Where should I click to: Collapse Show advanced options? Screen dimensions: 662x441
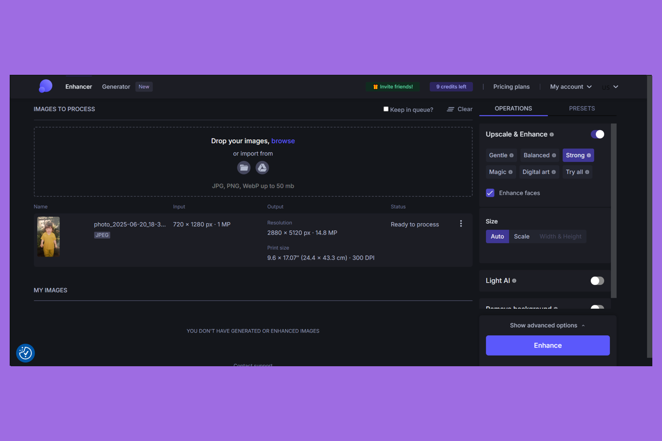tap(547, 326)
